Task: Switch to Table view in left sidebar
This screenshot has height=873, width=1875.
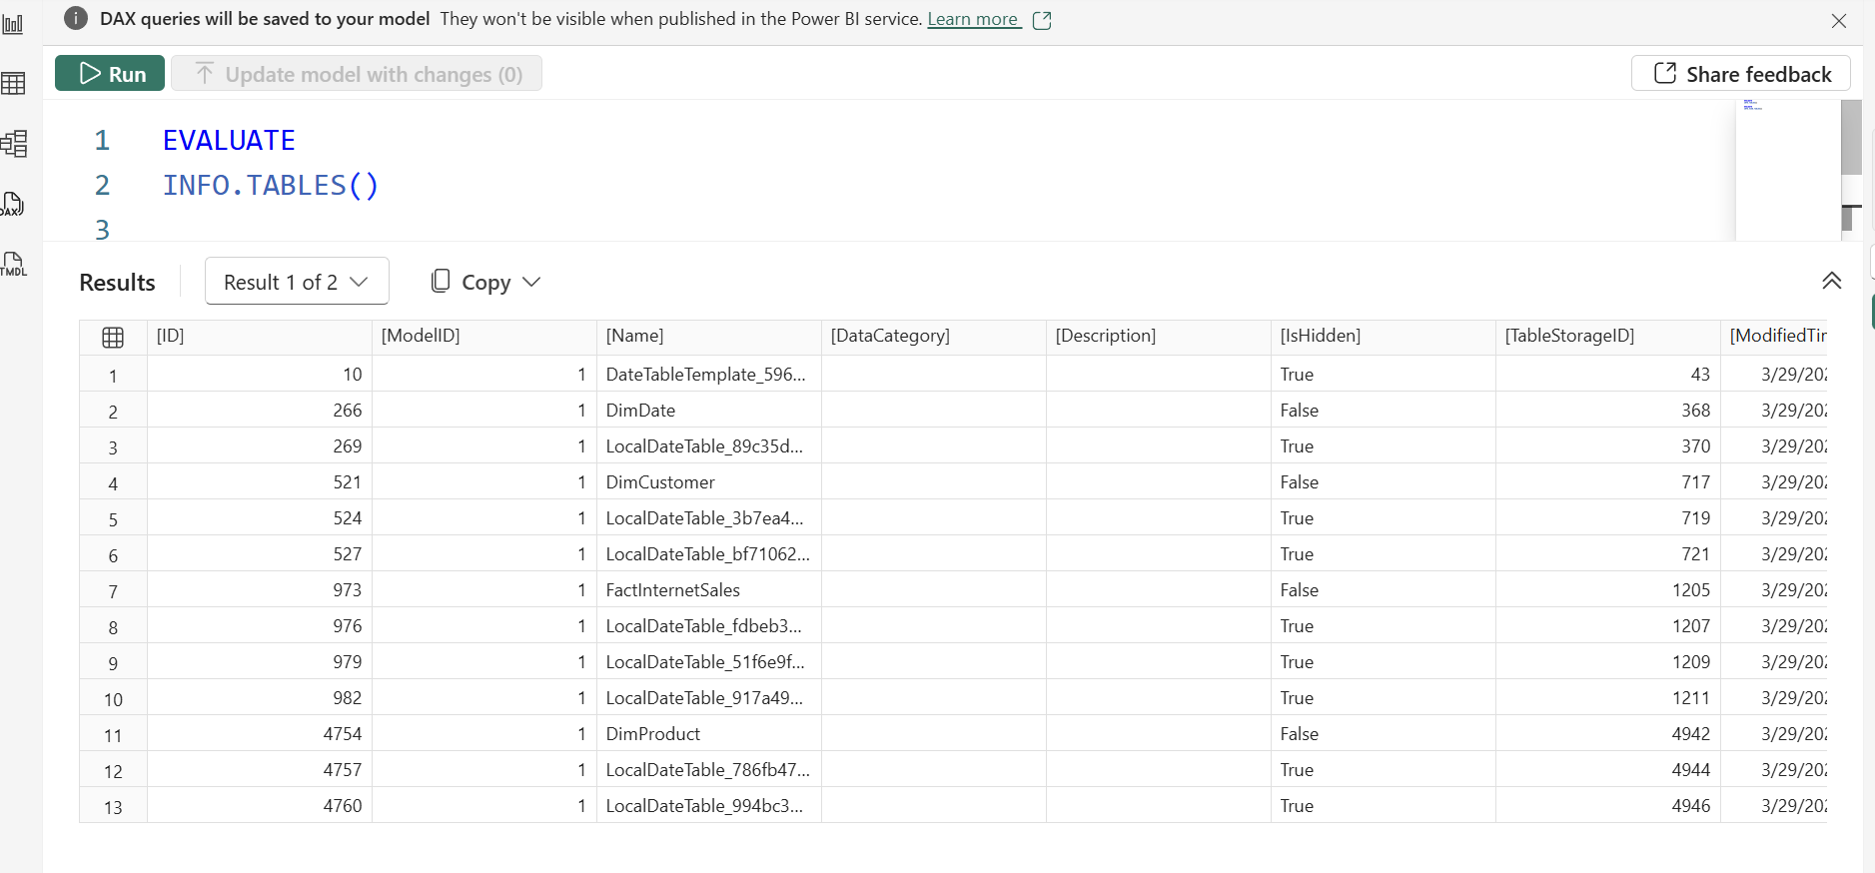Action: pos(13,84)
